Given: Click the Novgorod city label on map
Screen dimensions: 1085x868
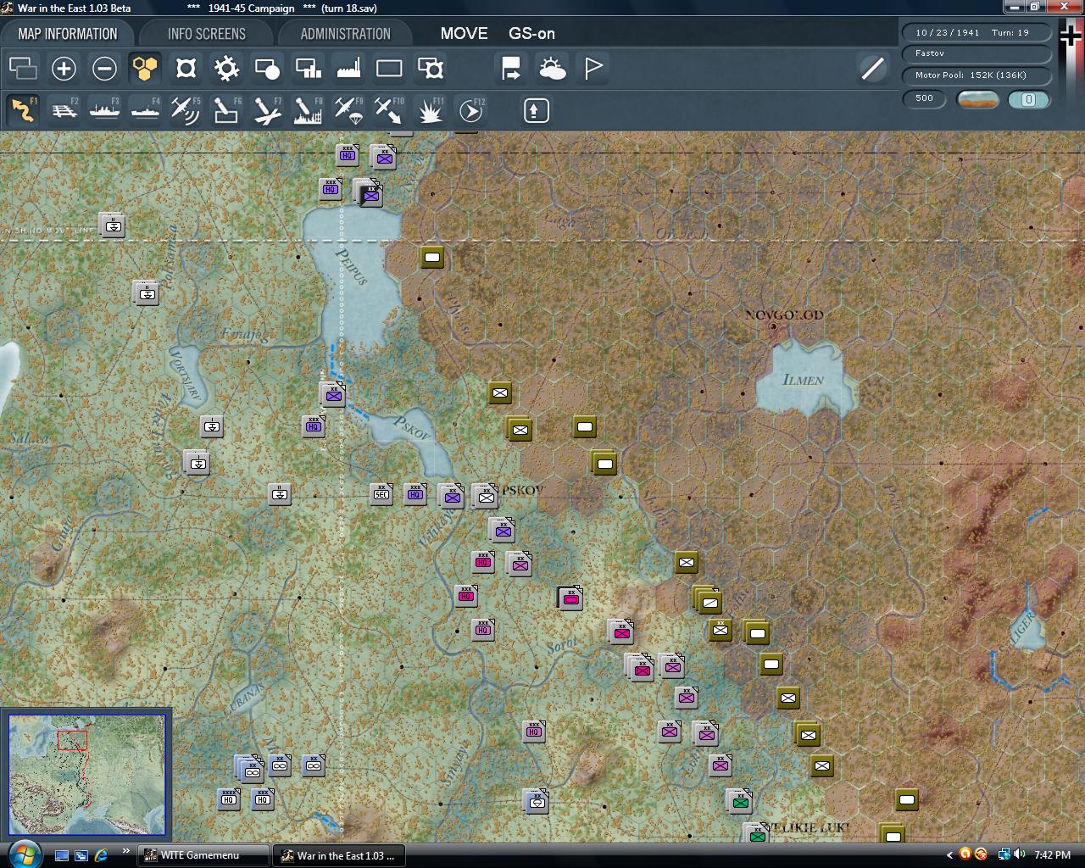Looking at the screenshot, I should tap(784, 315).
